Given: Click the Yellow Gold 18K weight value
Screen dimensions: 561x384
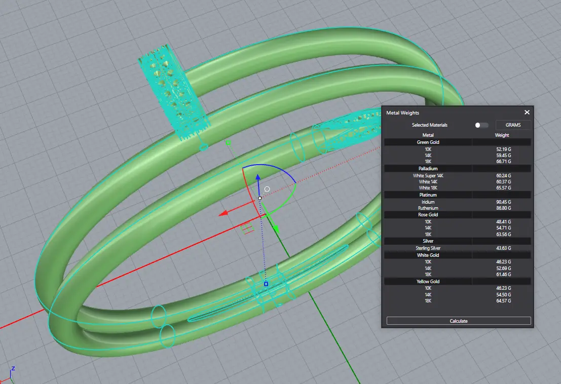Looking at the screenshot, I should (x=503, y=301).
